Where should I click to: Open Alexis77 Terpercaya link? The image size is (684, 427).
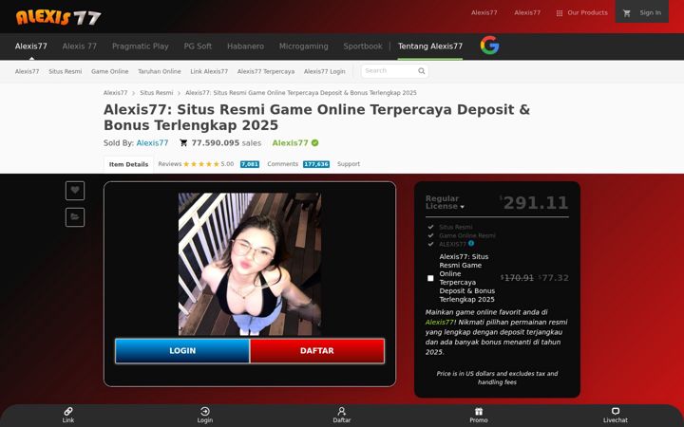pos(266,71)
